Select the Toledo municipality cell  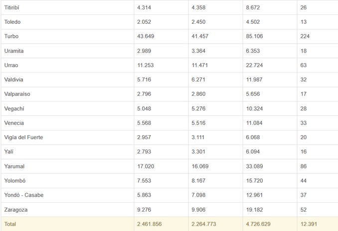(12, 22)
